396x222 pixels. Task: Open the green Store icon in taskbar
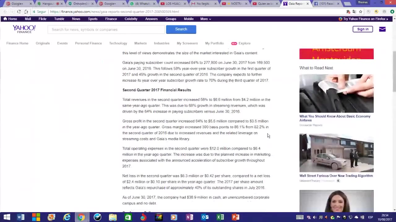tap(128, 217)
